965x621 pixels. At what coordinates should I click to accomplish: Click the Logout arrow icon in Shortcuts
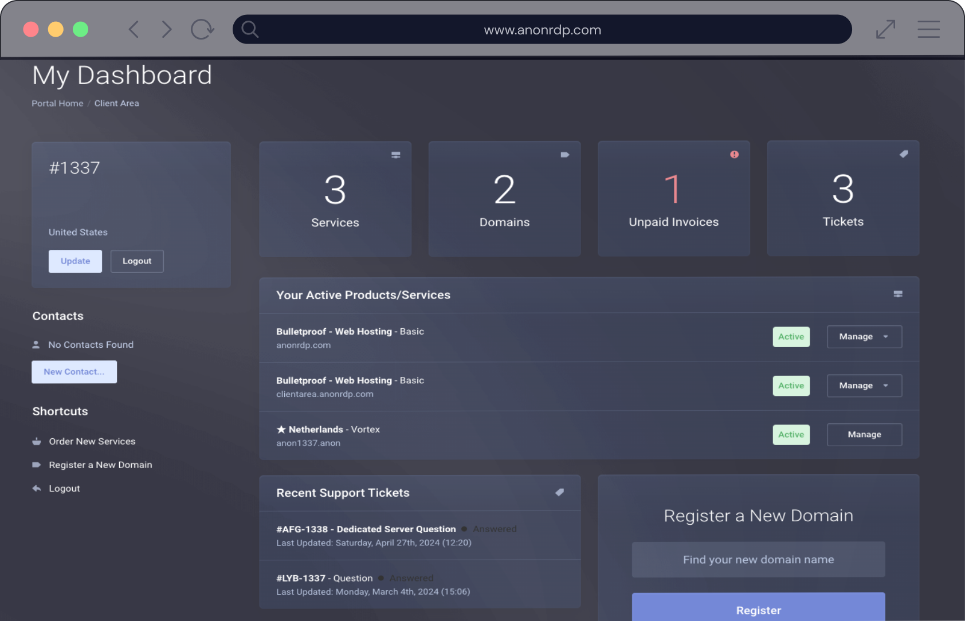(36, 488)
